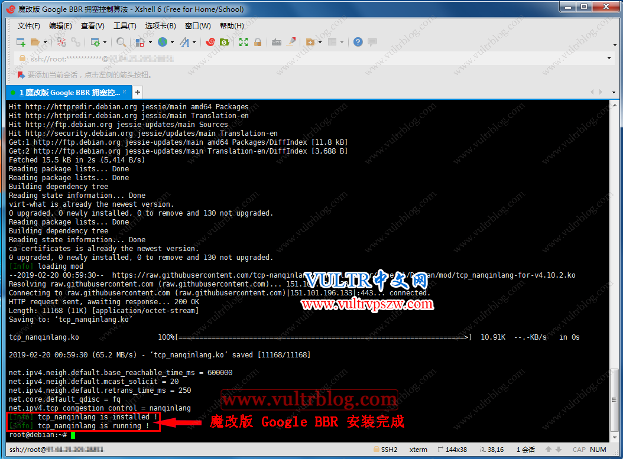Launch Xftp from the green icon
Image resolution: width=623 pixels, height=459 pixels.
[225, 42]
